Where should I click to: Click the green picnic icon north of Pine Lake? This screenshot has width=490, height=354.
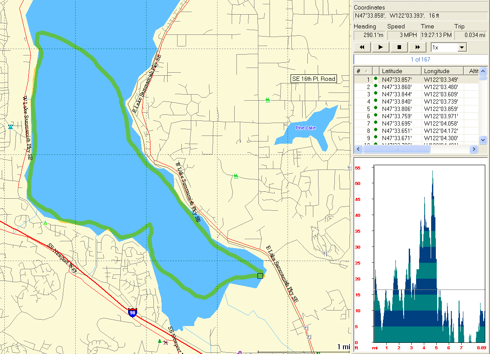pyautogui.click(x=268, y=100)
